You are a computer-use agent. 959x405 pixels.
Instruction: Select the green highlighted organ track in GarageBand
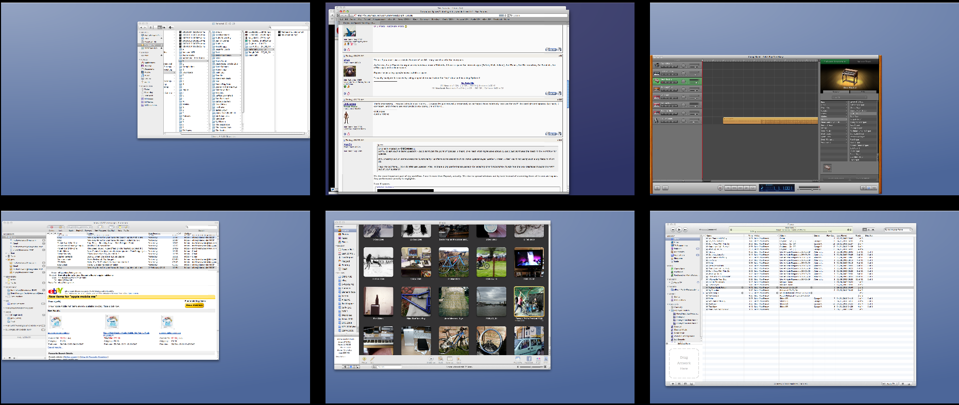(677, 81)
